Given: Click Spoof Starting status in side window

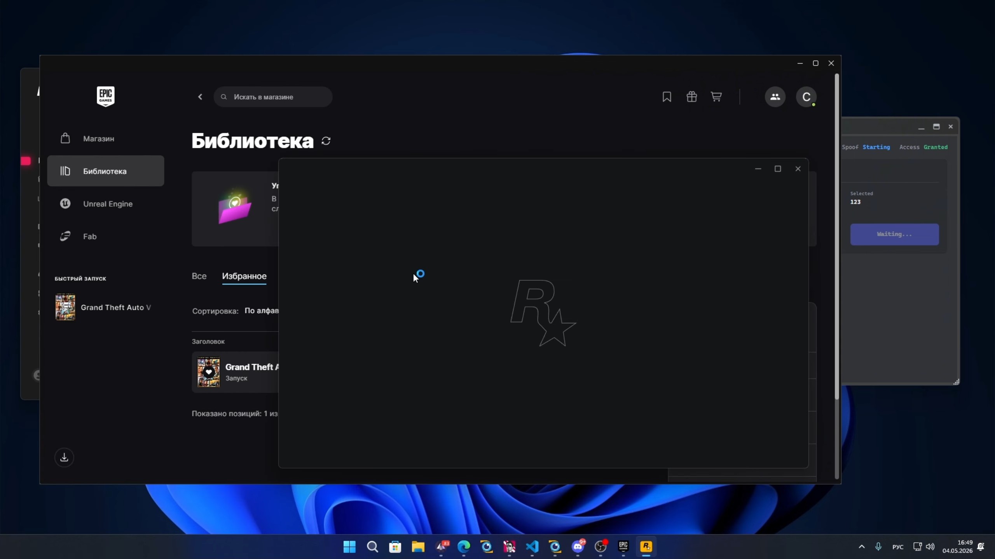Looking at the screenshot, I should coord(866,147).
